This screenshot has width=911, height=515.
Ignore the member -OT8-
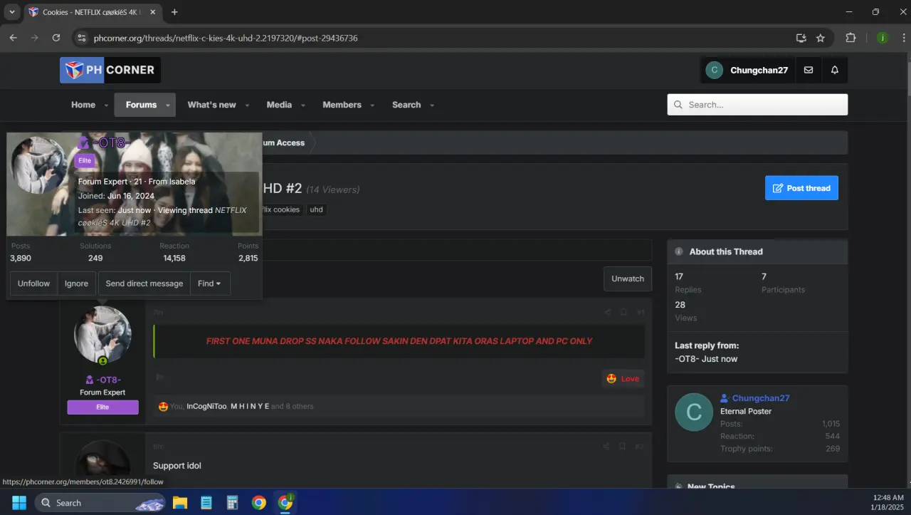pyautogui.click(x=76, y=283)
